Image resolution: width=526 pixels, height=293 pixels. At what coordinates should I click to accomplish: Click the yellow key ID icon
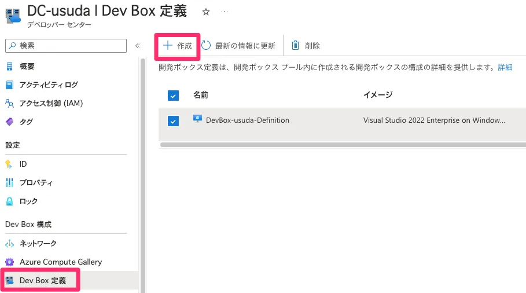pos(9,164)
